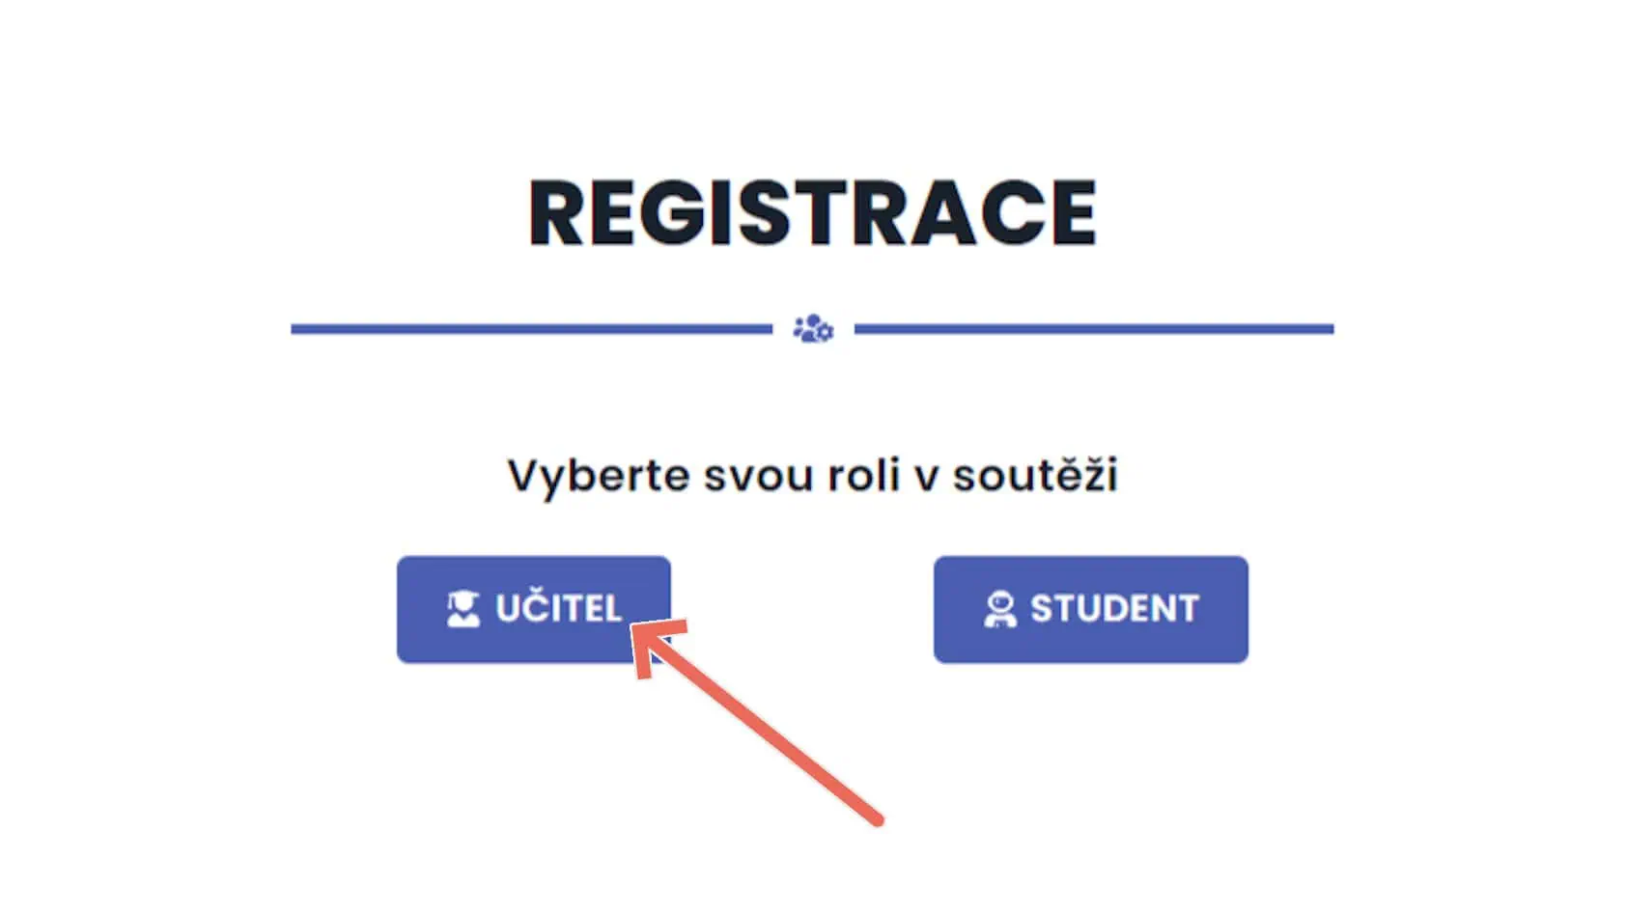This screenshot has width=1626, height=914.
Task: Click the users-gear icon in the divider
Action: tap(813, 329)
